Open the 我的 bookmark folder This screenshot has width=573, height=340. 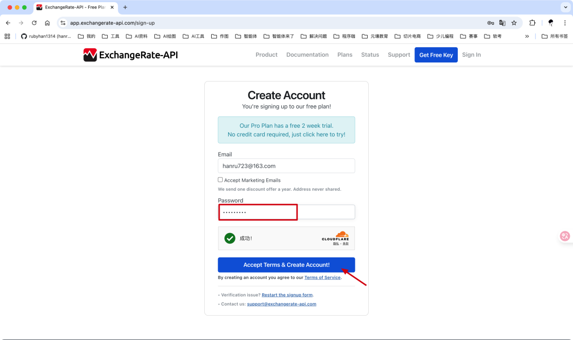pyautogui.click(x=86, y=36)
